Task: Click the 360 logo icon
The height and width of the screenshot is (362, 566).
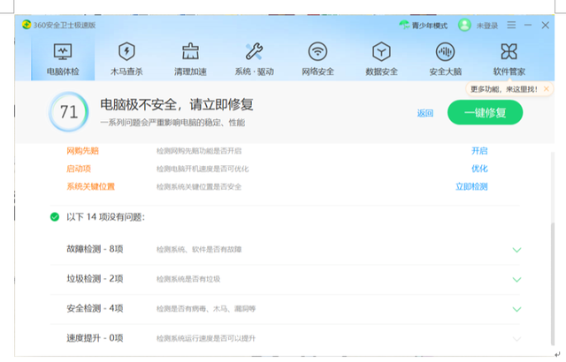Action: coord(27,25)
